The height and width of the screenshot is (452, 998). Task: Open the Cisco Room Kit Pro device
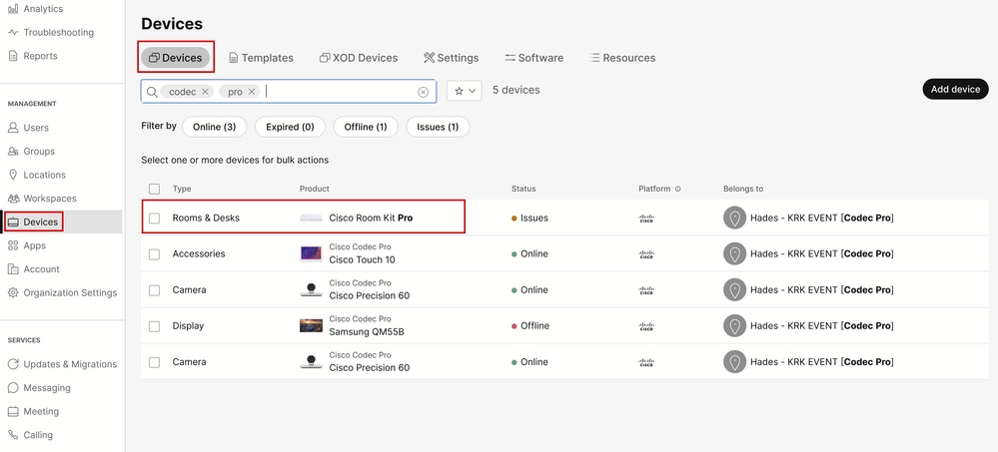point(371,218)
